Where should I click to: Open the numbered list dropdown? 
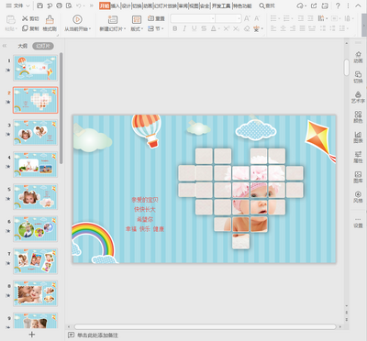pos(288,18)
